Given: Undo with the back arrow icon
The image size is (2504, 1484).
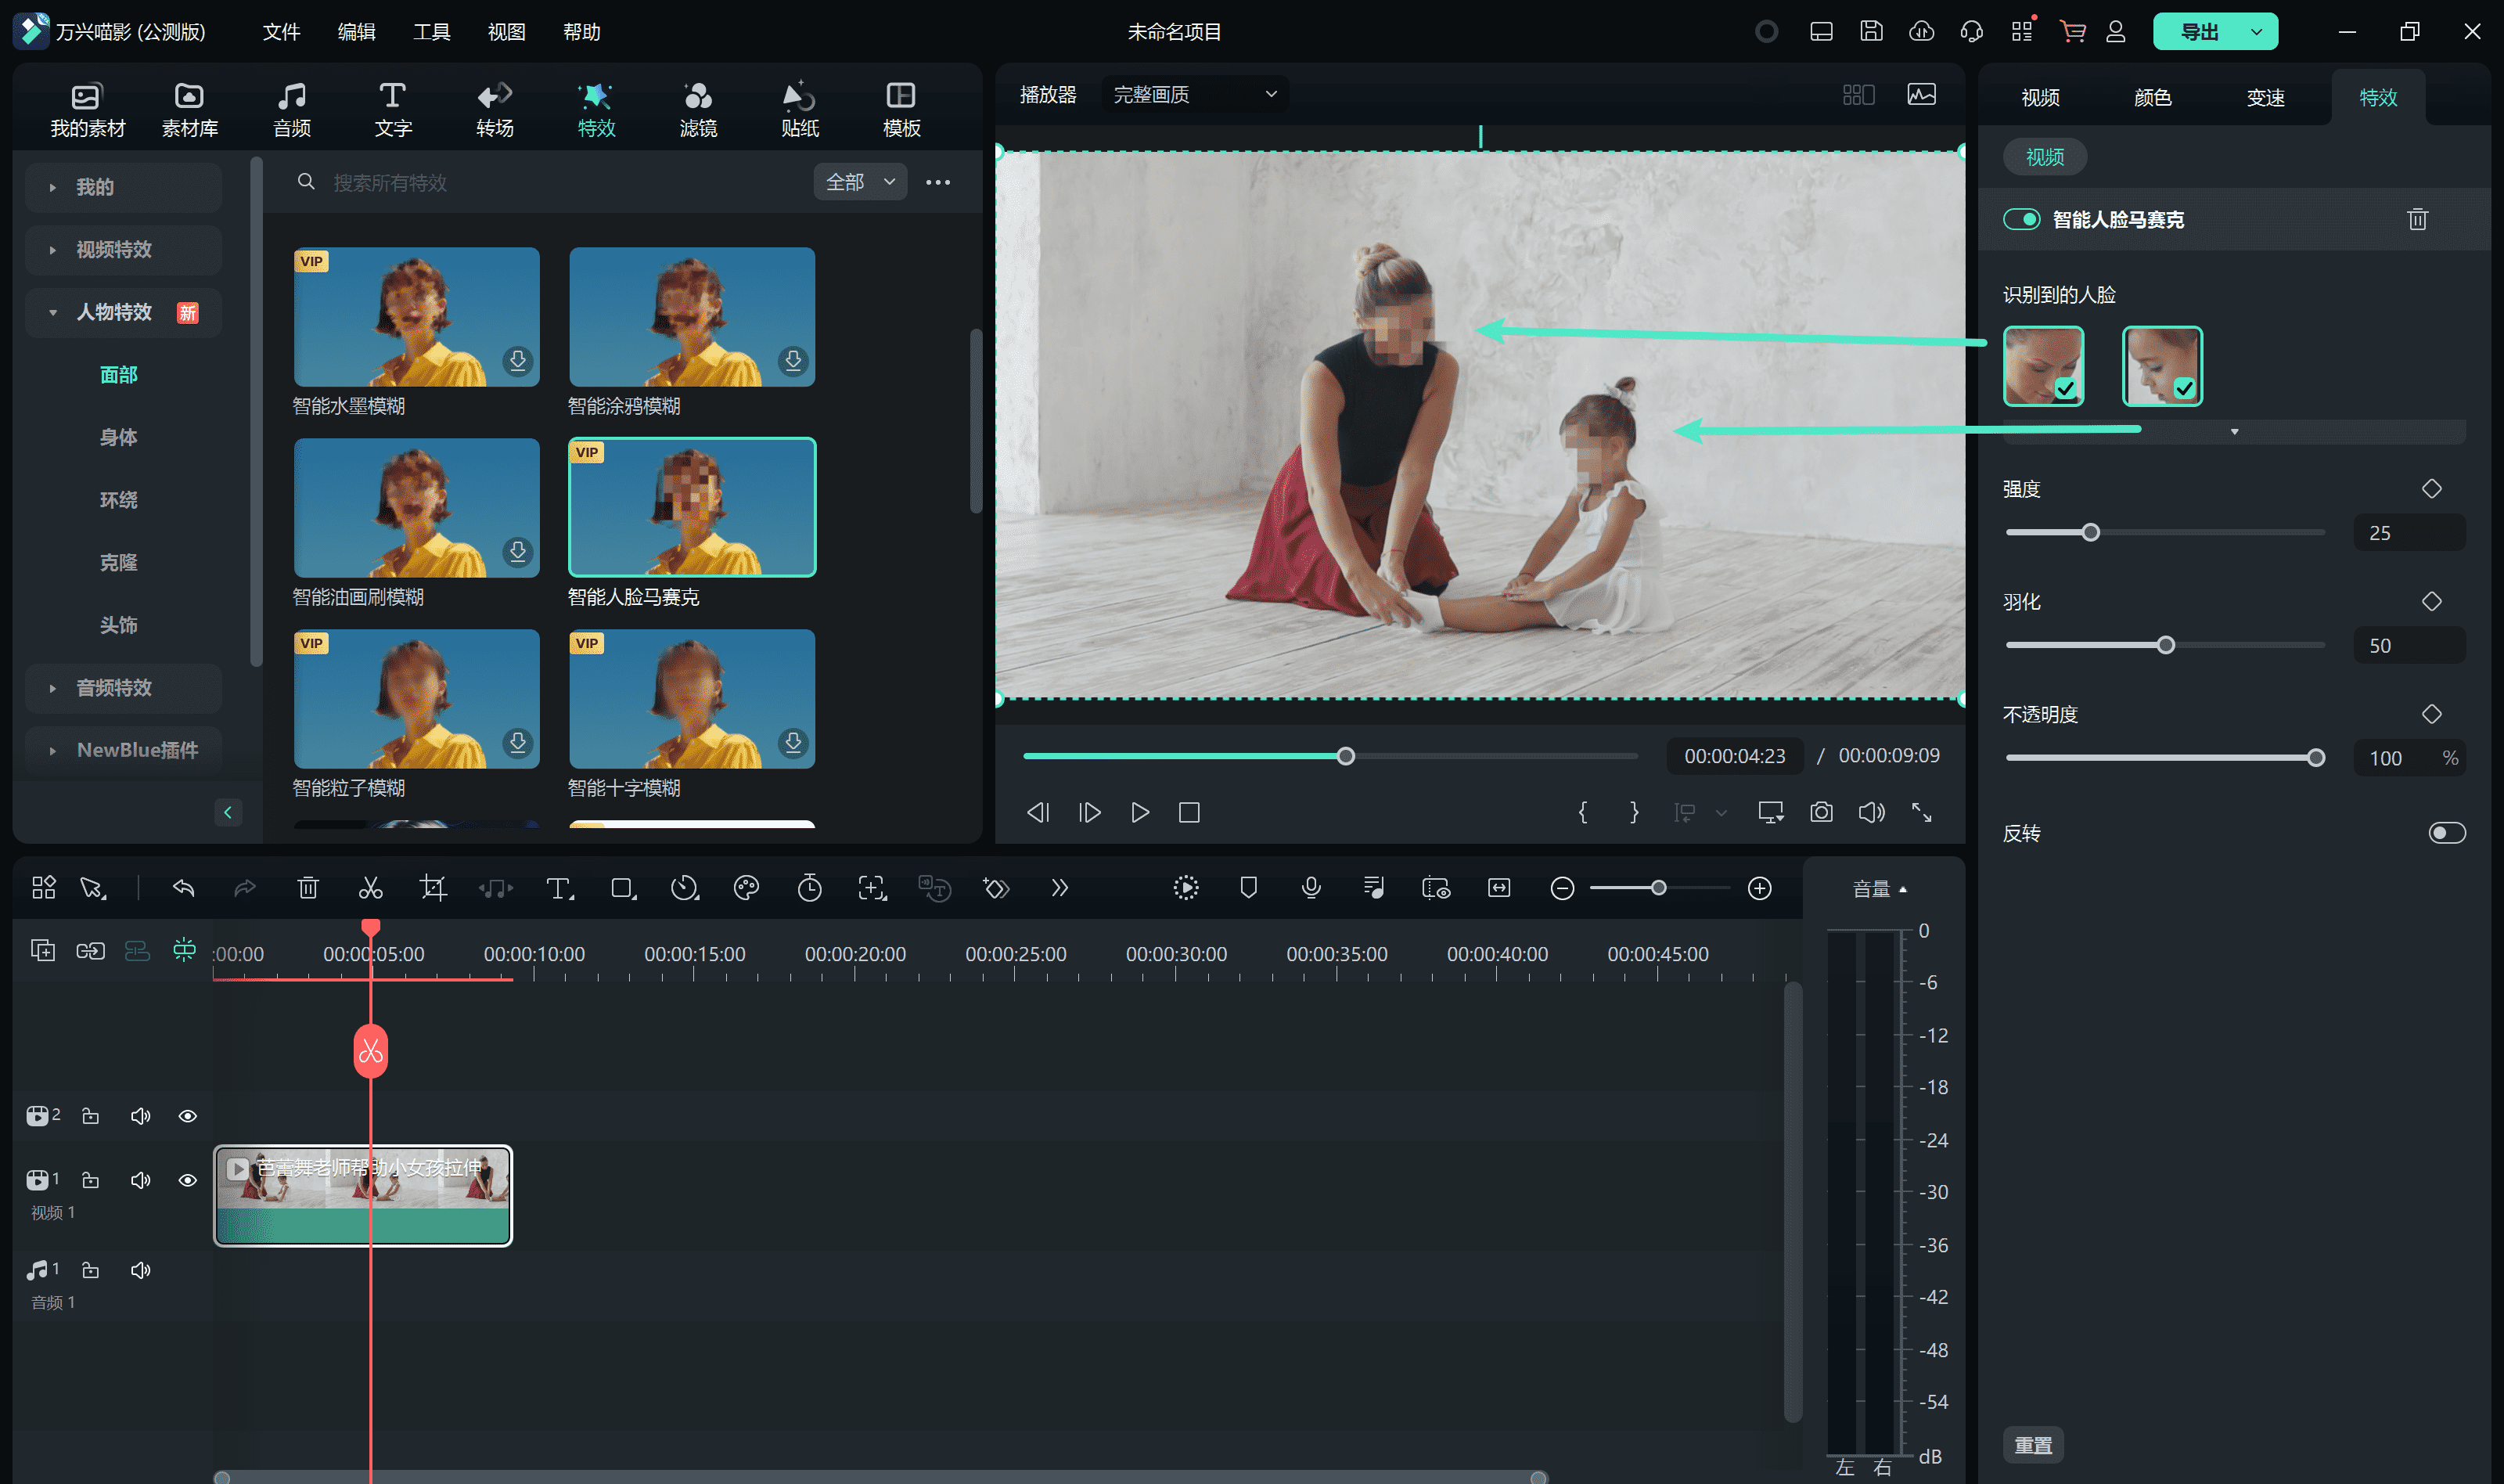Looking at the screenshot, I should (x=184, y=888).
